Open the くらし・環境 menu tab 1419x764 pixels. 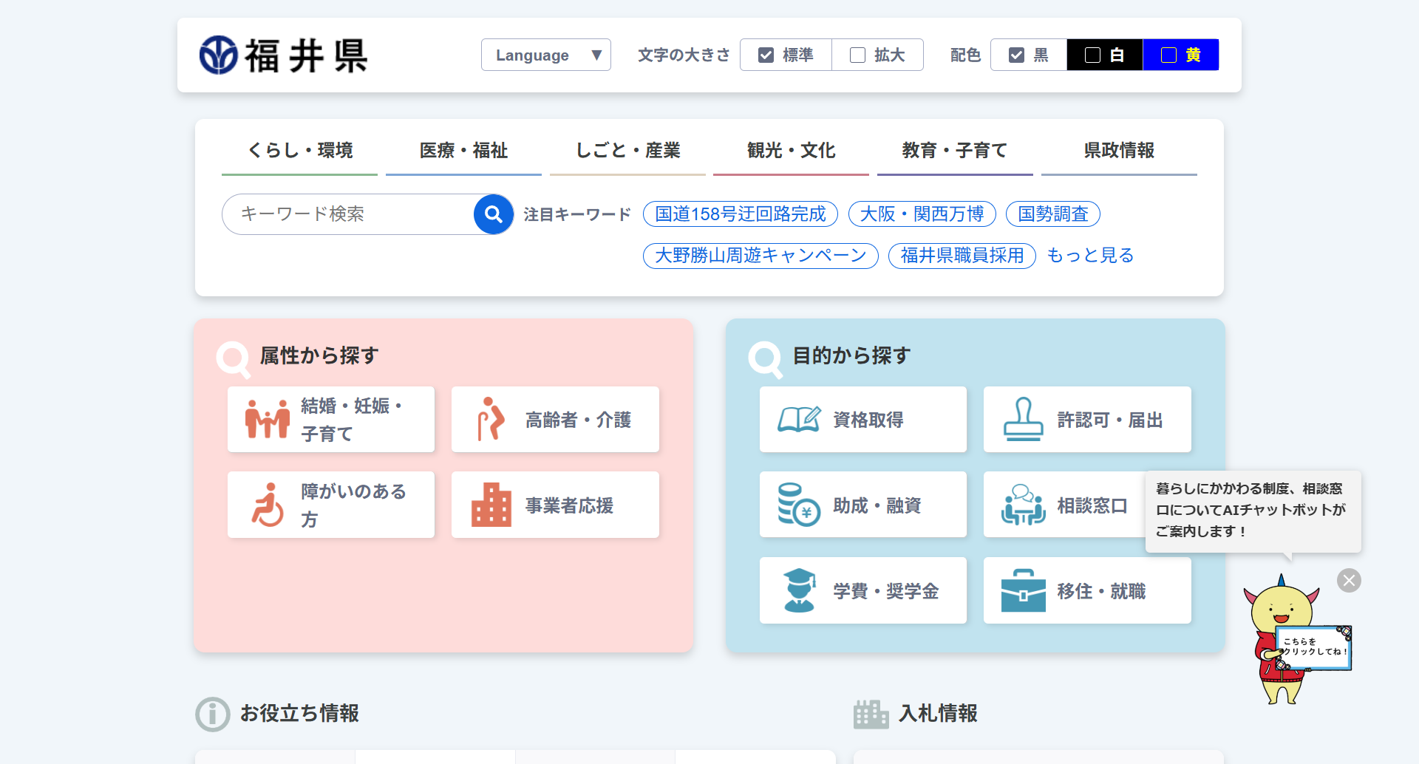click(x=299, y=151)
